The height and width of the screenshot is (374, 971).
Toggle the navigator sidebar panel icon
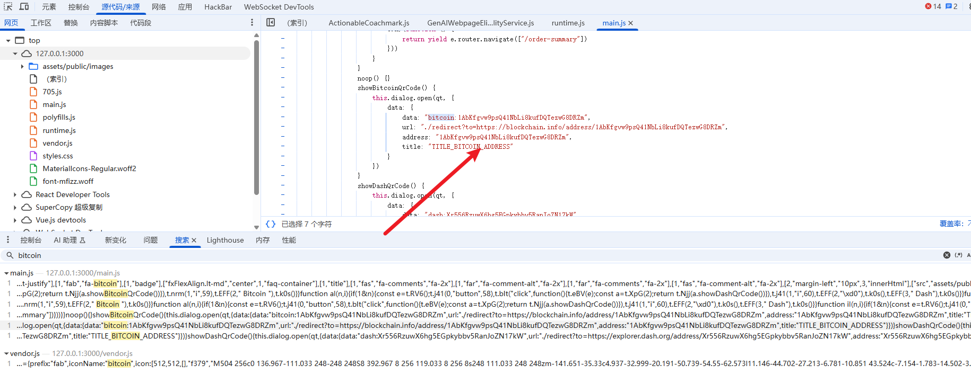[271, 22]
